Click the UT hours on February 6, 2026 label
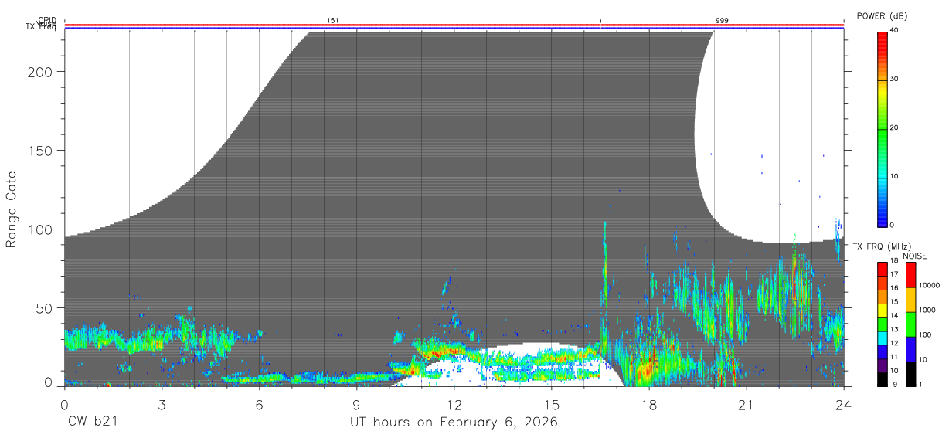 click(x=453, y=423)
